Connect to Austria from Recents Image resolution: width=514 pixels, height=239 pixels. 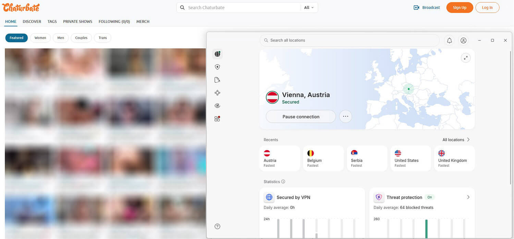[280, 158]
